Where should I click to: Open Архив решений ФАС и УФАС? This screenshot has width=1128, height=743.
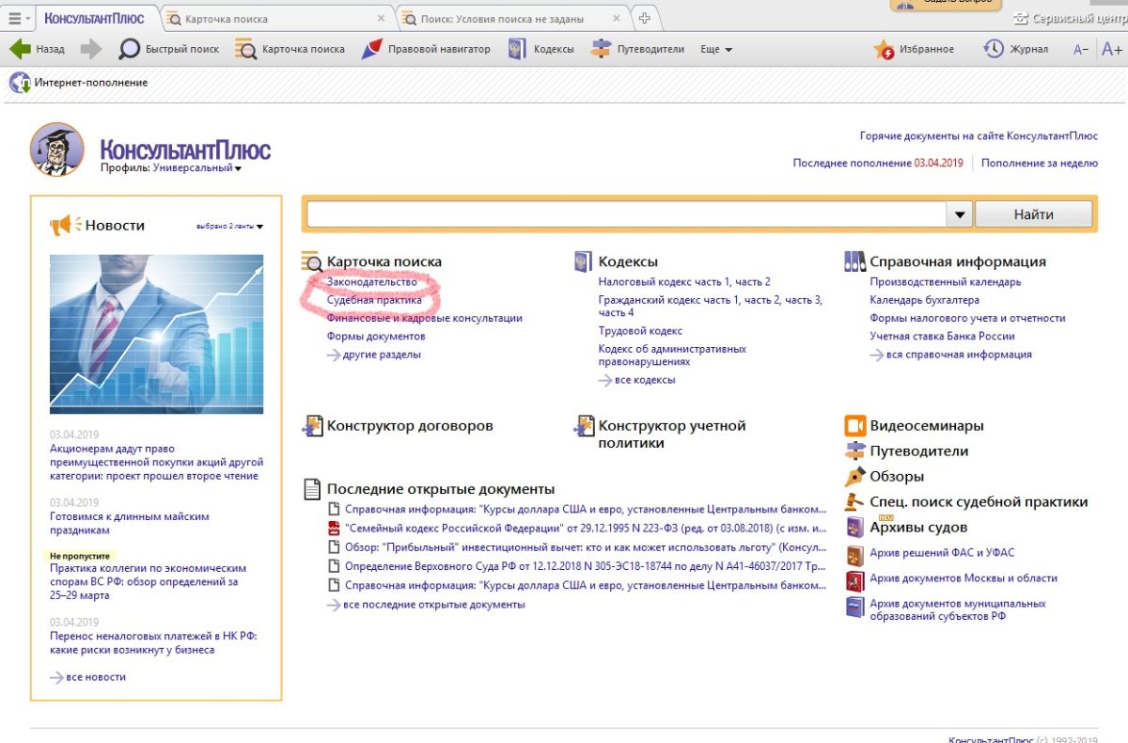(942, 553)
